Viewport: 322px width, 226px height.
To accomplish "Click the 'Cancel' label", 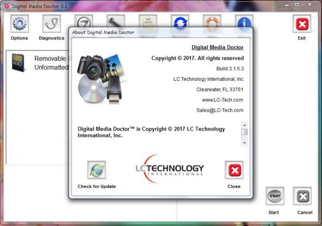I will click(305, 213).
